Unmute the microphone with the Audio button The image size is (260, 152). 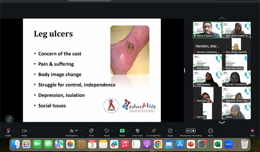tap(8, 131)
